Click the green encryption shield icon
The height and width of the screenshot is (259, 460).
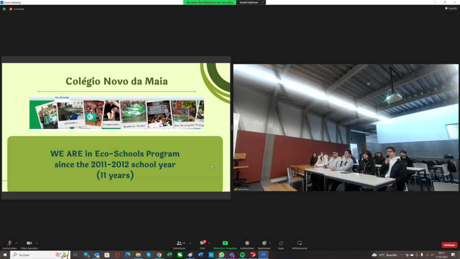[4, 9]
